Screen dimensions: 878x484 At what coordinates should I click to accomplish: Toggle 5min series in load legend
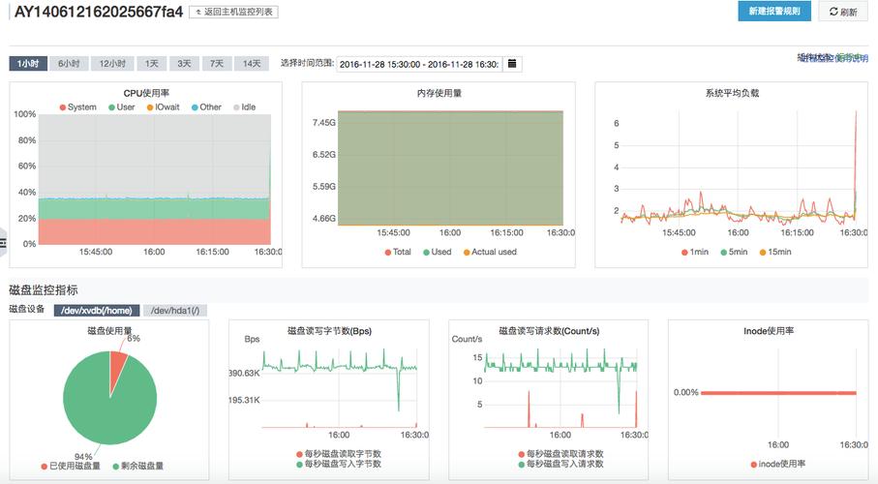(x=734, y=252)
